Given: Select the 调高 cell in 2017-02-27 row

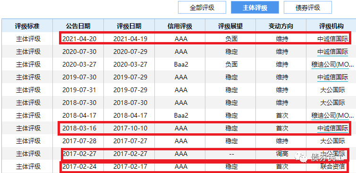Looking at the screenshot, I should 282,154.
